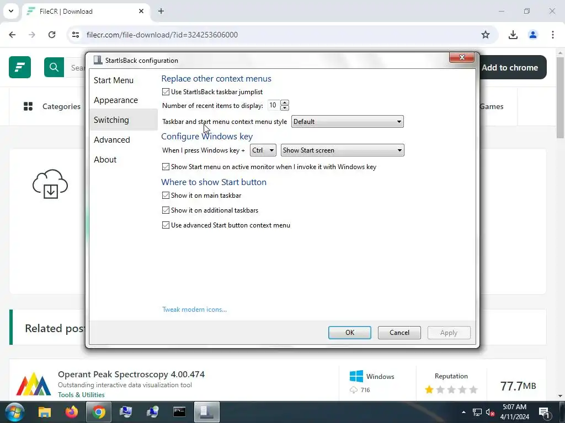Click the Operant Peak Spectroscopy logo thumbnail
This screenshot has width=565, height=423.
pos(34,384)
